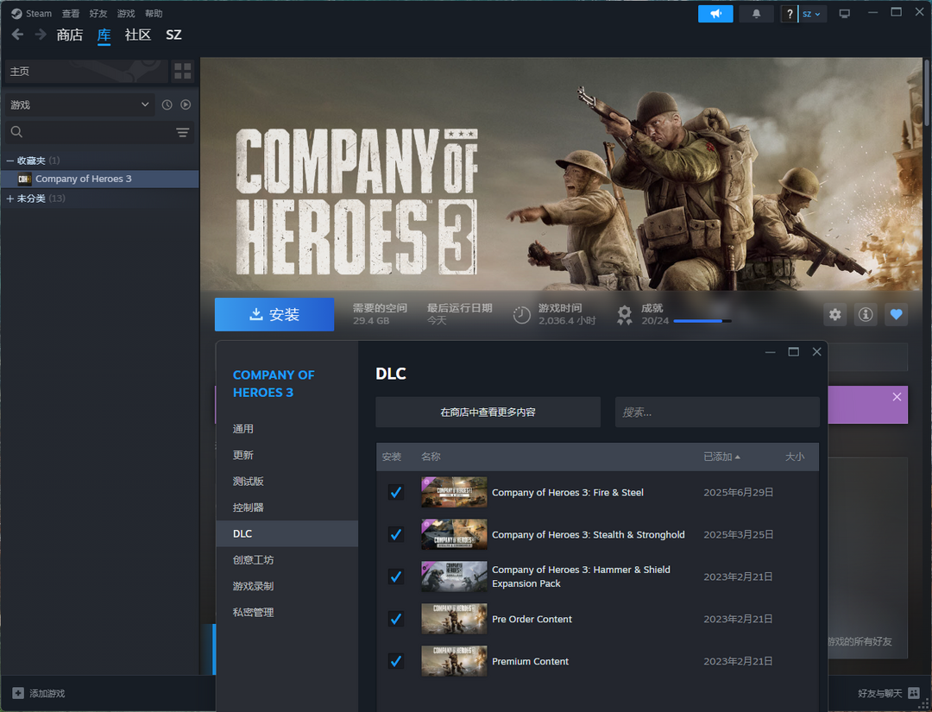Image resolution: width=932 pixels, height=712 pixels.
Task: Open the notifications bell
Action: point(756,14)
